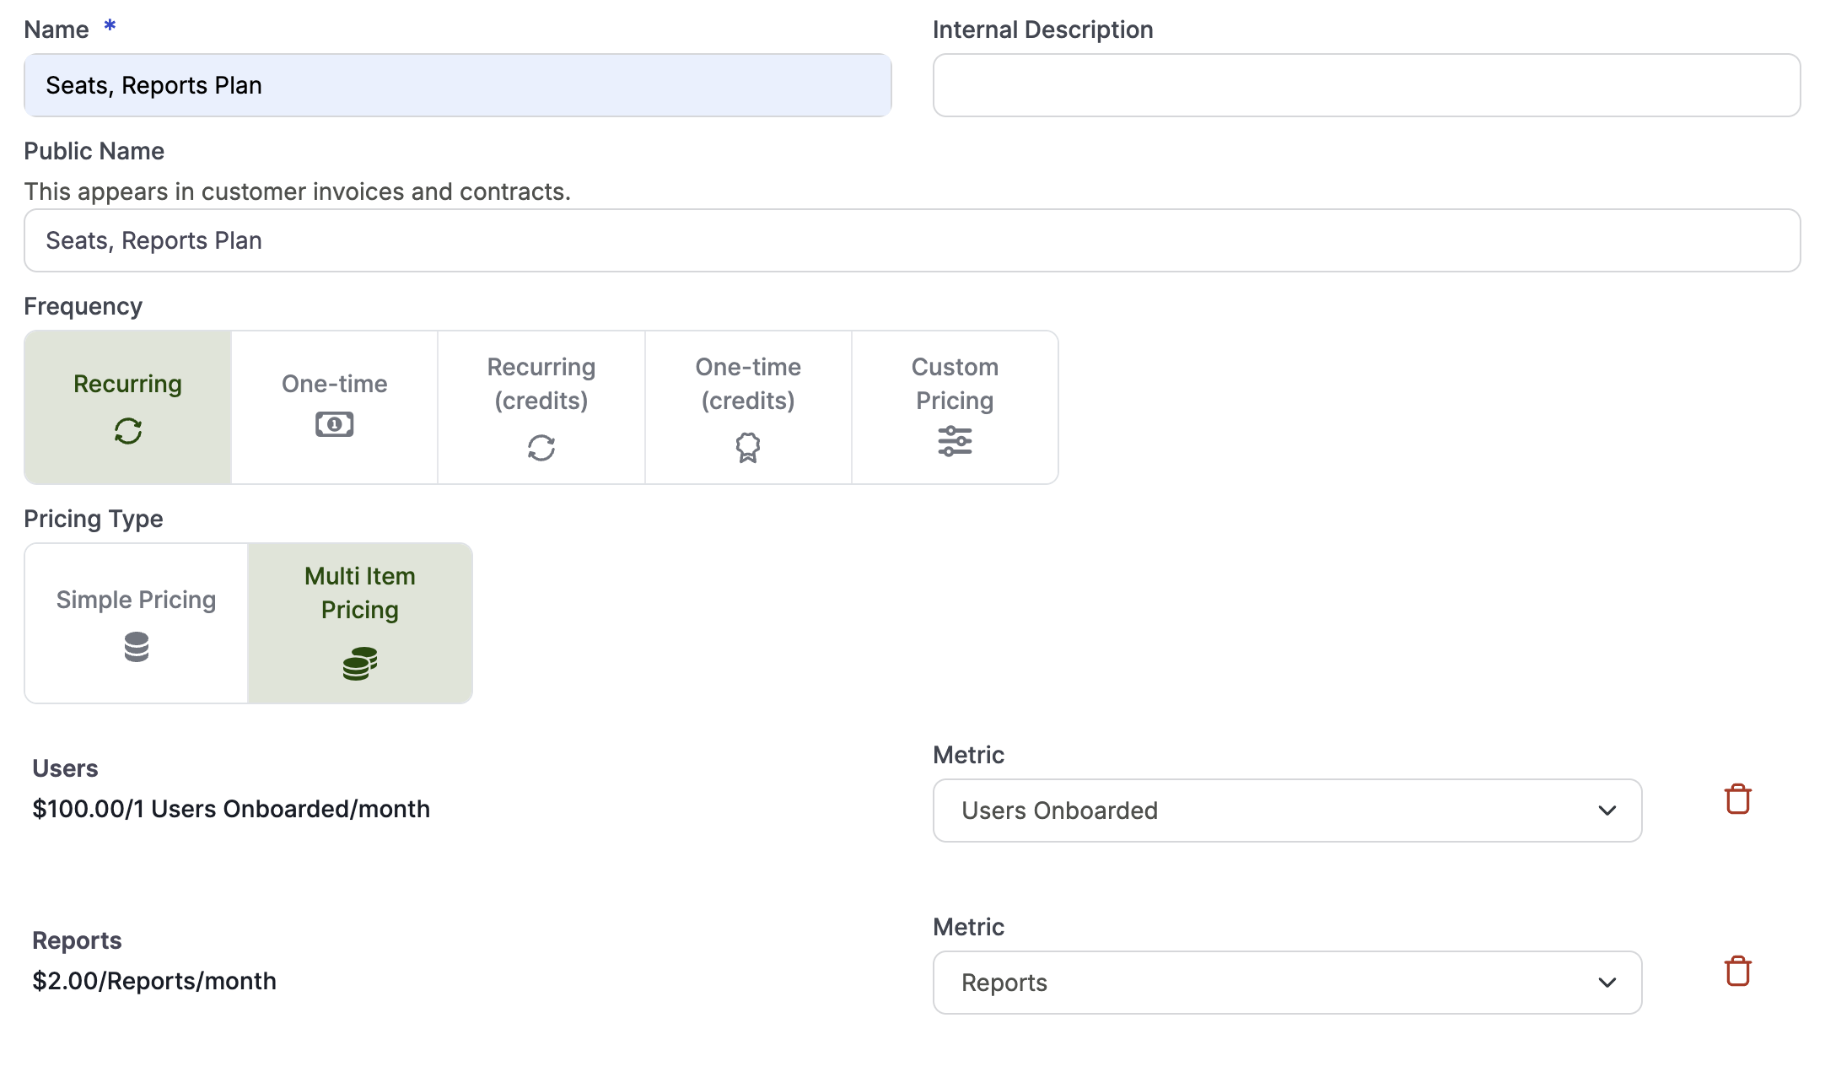Screen dimensions: 1825x1088
Task: Click the One-time banknote icon
Action: coord(334,424)
